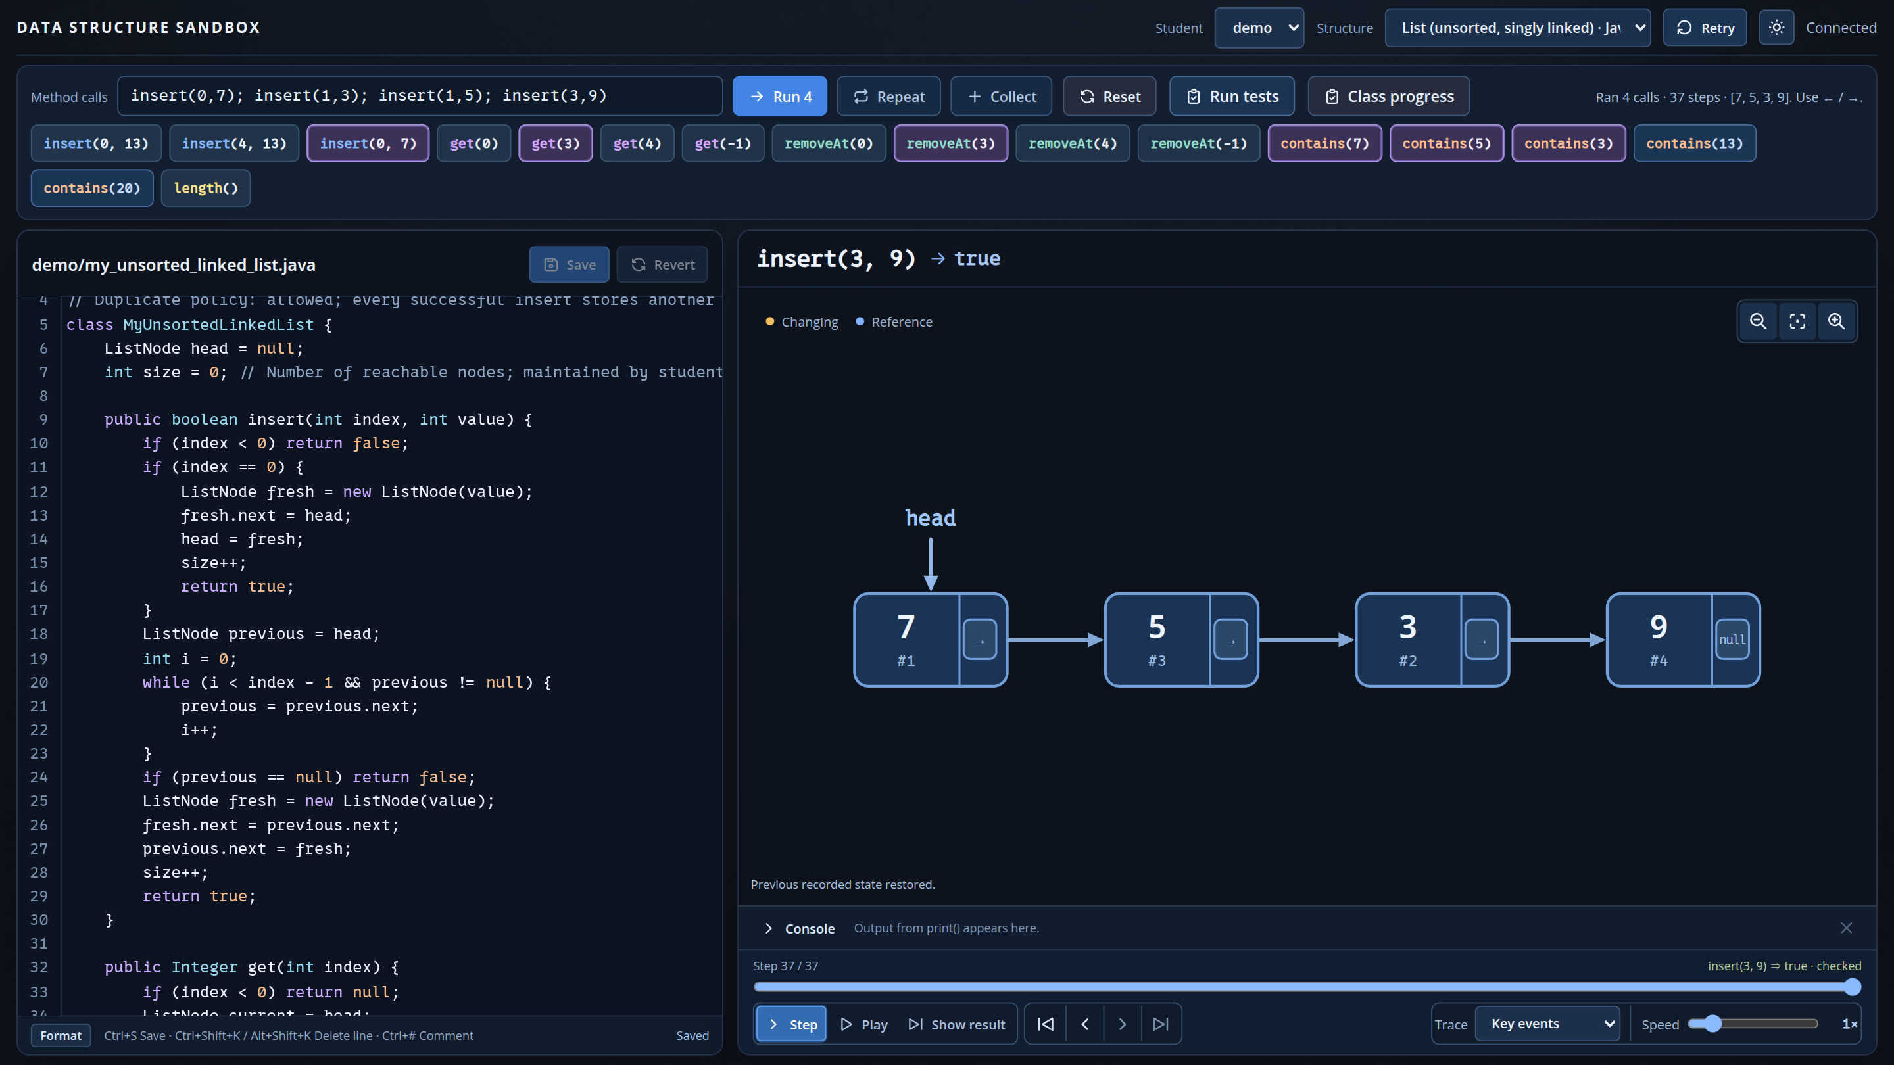1894x1065 pixels.
Task: Jump to last step icon
Action: click(x=1161, y=1024)
